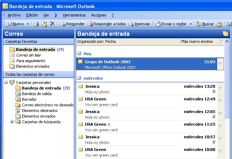Open Elementos eliminados folder in tree
Viewport: 232px width, 159px height.
(39, 111)
